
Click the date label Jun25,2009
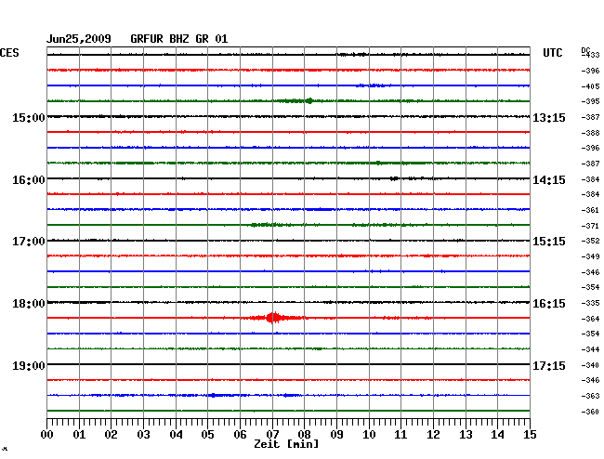click(x=79, y=39)
